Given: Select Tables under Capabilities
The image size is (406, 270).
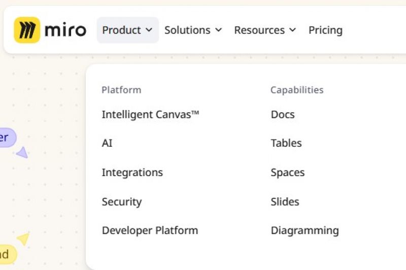Looking at the screenshot, I should click(286, 143).
